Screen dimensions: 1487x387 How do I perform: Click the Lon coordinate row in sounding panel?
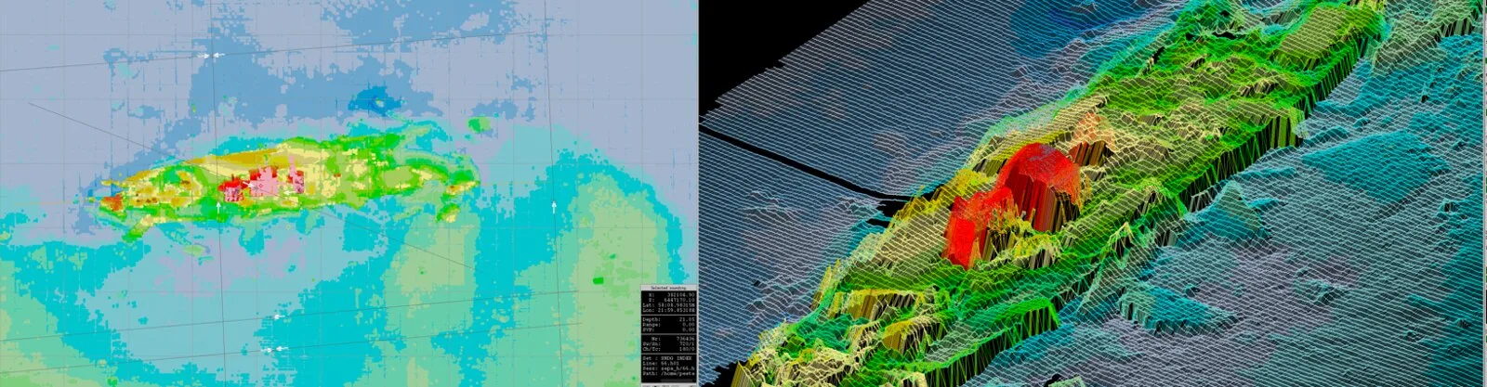point(669,309)
